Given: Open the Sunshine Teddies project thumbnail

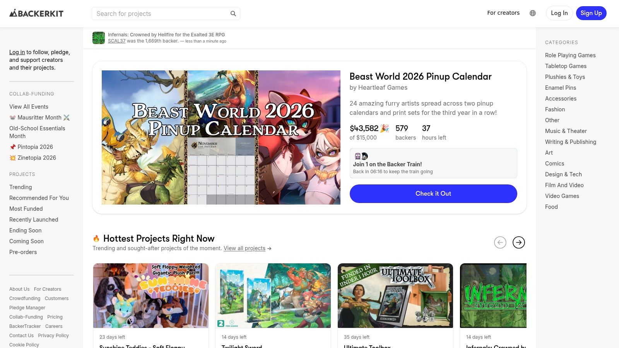Looking at the screenshot, I should (x=150, y=295).
